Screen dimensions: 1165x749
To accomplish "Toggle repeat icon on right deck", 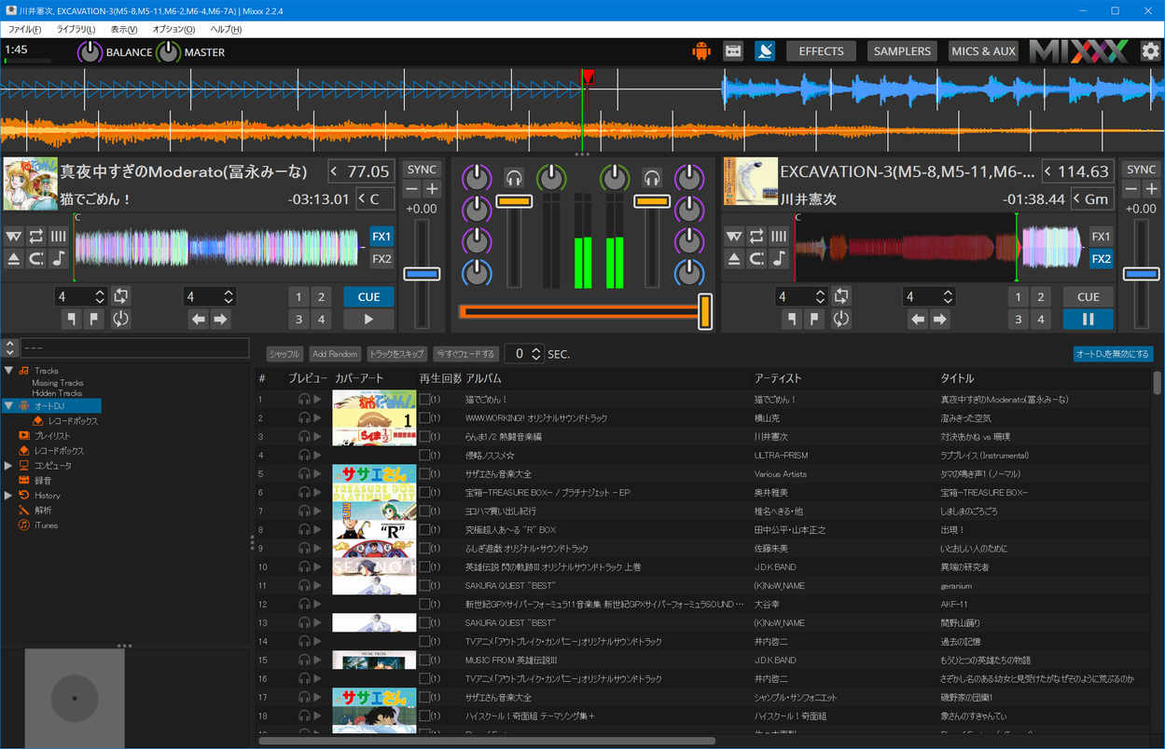I will click(x=756, y=237).
